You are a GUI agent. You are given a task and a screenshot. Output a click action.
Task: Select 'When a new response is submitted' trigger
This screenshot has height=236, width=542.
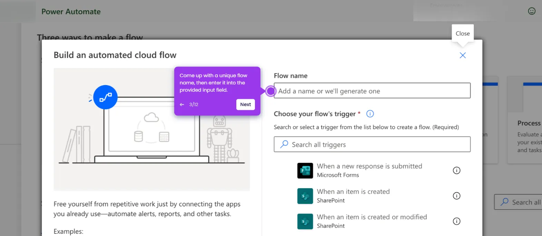tap(369, 166)
